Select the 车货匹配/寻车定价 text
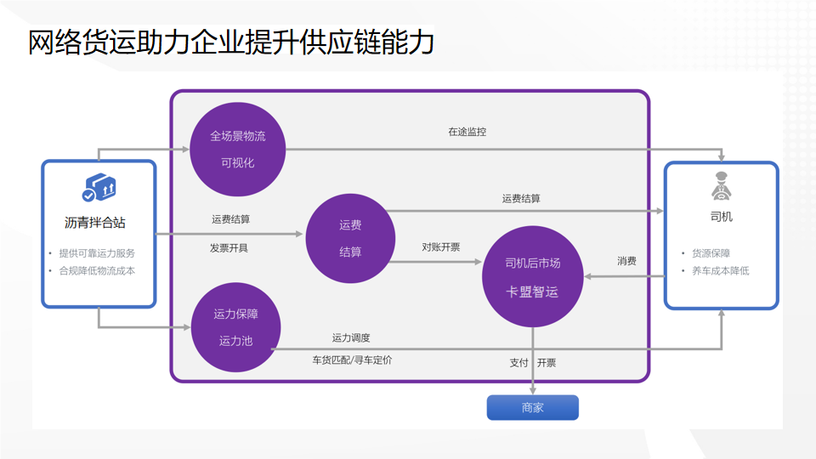The image size is (816, 459). click(353, 360)
